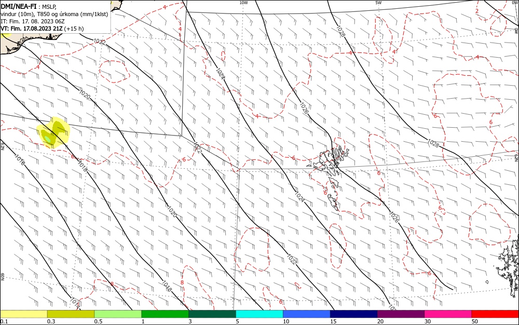Click the "5W" longitude label
The height and width of the screenshot is (325, 519).
coord(379,3)
